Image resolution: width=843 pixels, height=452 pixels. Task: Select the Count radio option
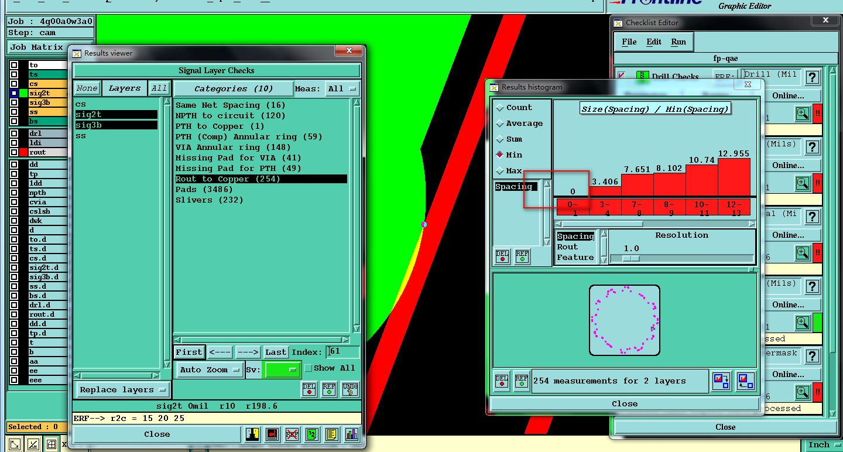pos(499,108)
